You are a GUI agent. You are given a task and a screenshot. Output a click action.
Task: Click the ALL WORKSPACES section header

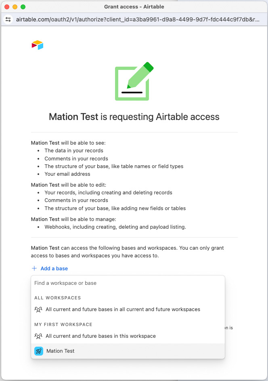[58, 298]
